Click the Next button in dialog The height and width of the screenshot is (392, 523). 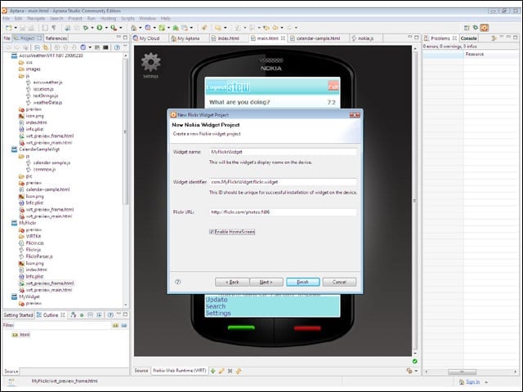266,282
